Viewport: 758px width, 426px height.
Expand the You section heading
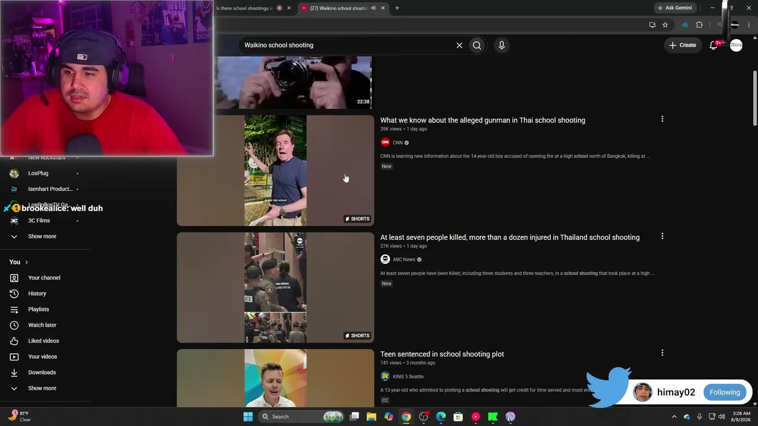(x=19, y=262)
